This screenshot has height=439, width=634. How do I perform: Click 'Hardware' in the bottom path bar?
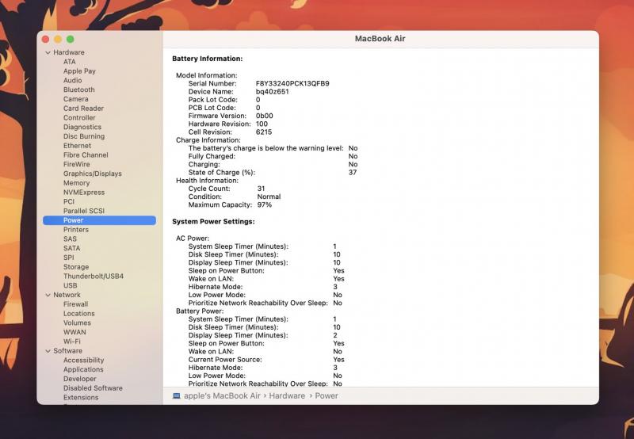[287, 395]
